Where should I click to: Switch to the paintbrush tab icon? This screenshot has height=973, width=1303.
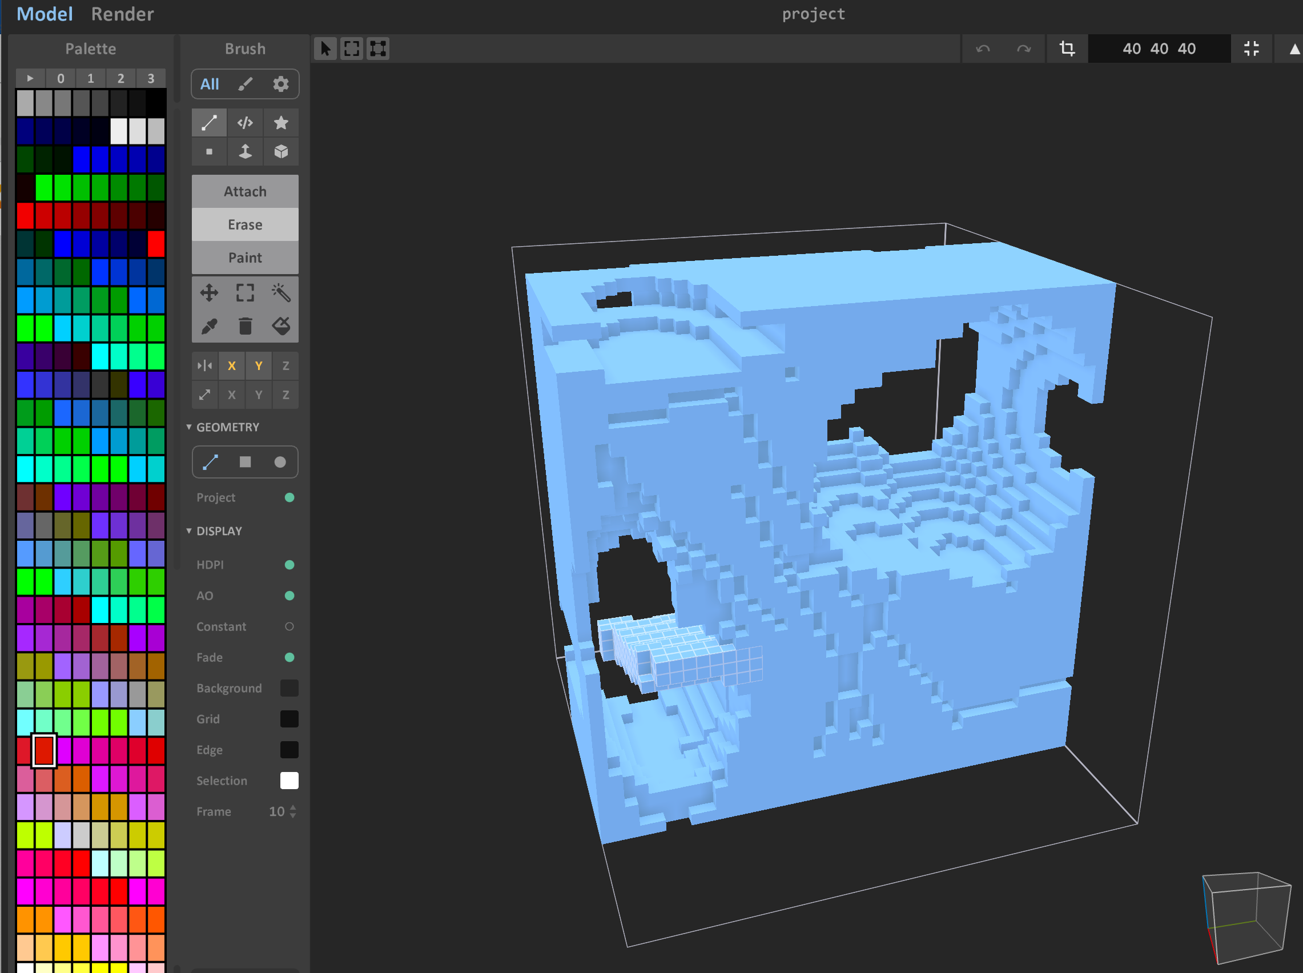246,83
